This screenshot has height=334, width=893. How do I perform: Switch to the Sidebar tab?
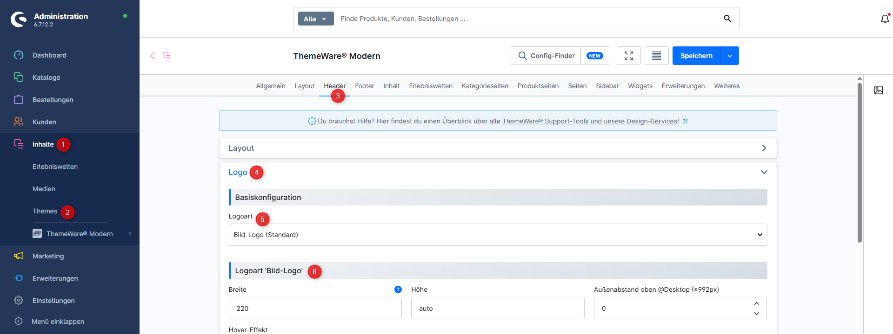coord(607,86)
